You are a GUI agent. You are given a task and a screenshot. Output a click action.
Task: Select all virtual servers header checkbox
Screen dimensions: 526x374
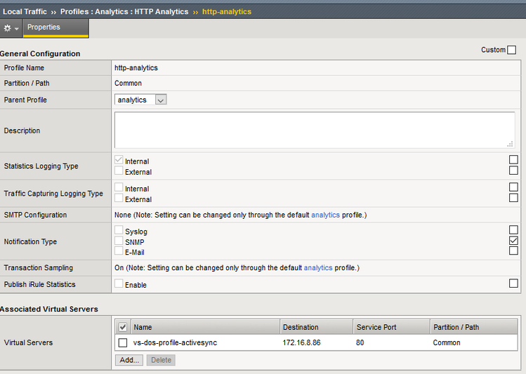point(123,327)
